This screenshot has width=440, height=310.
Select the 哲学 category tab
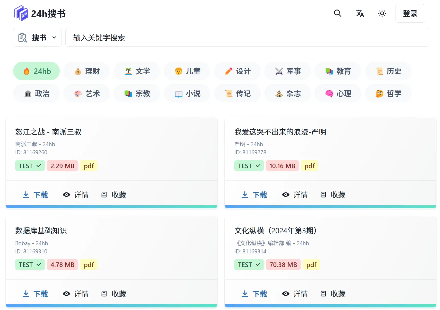pyautogui.click(x=388, y=93)
